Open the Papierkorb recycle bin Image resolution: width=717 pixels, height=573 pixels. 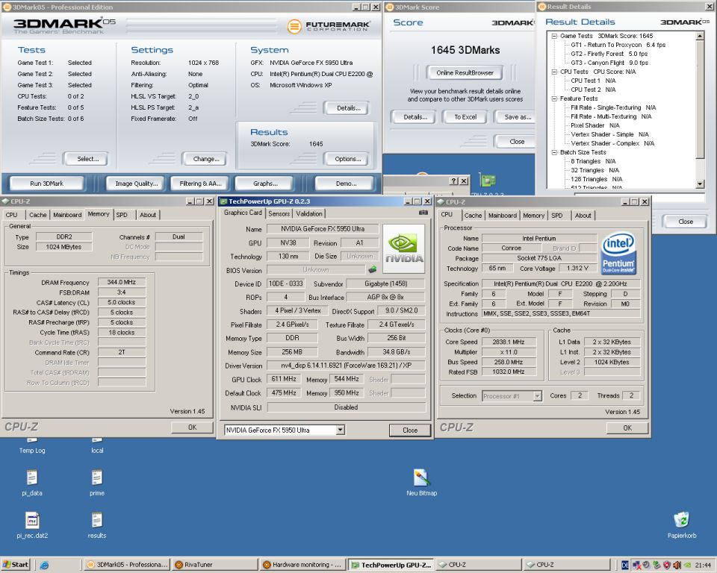(x=681, y=525)
